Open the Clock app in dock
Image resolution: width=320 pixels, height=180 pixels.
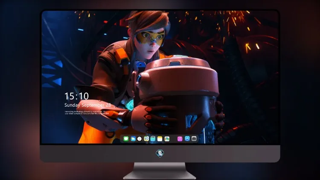pos(140,139)
